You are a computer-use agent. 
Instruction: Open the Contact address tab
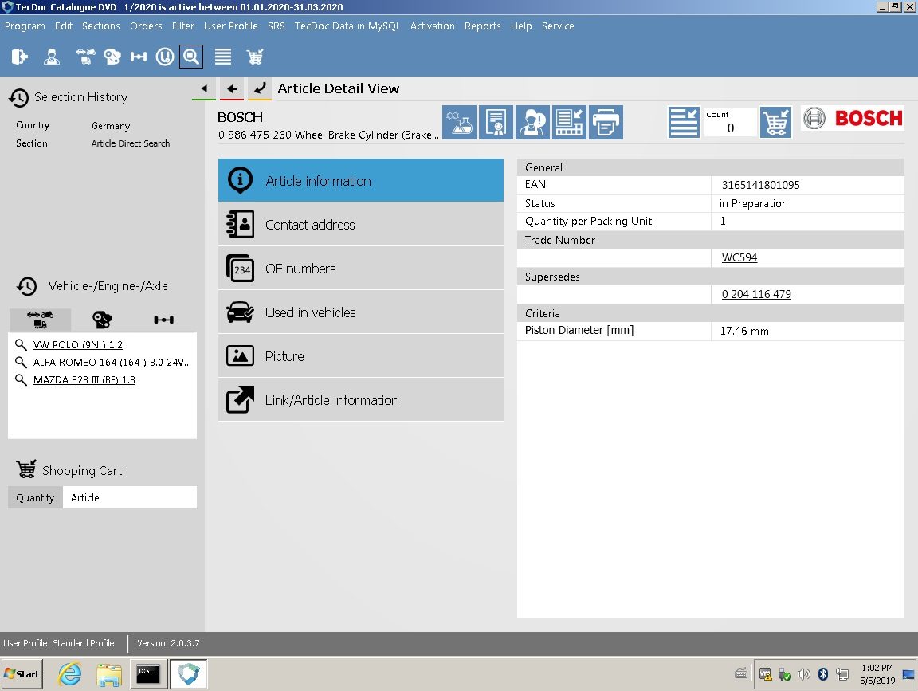[x=361, y=224]
